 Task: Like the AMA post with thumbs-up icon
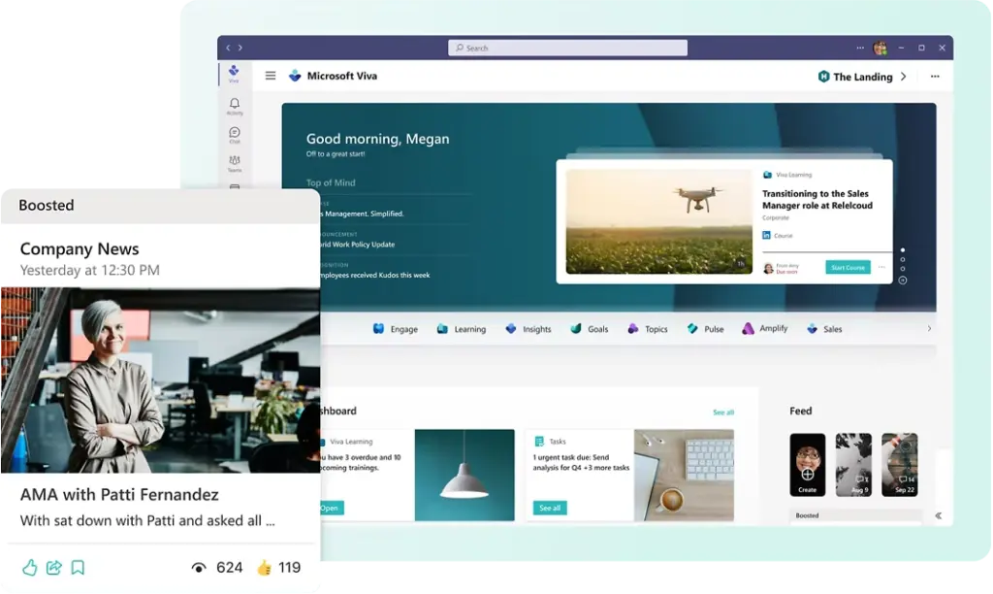point(29,568)
